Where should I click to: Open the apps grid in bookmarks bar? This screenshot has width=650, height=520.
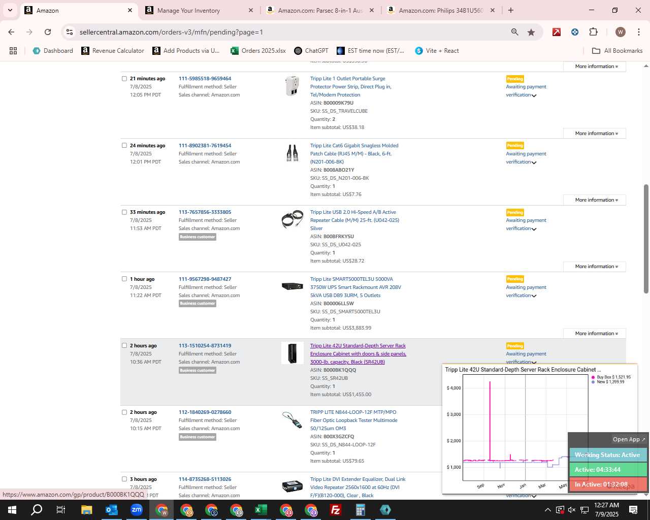tap(13, 51)
